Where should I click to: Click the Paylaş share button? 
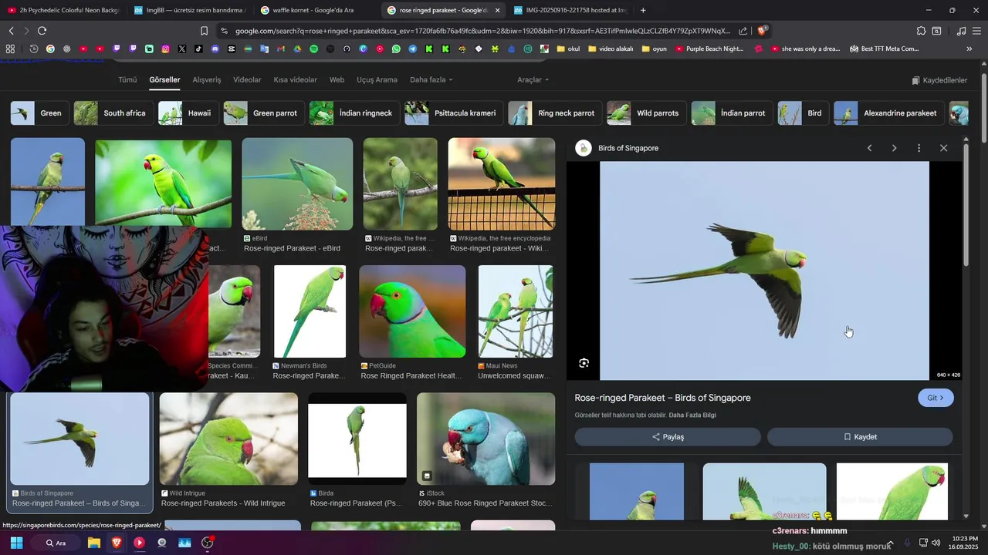click(668, 437)
